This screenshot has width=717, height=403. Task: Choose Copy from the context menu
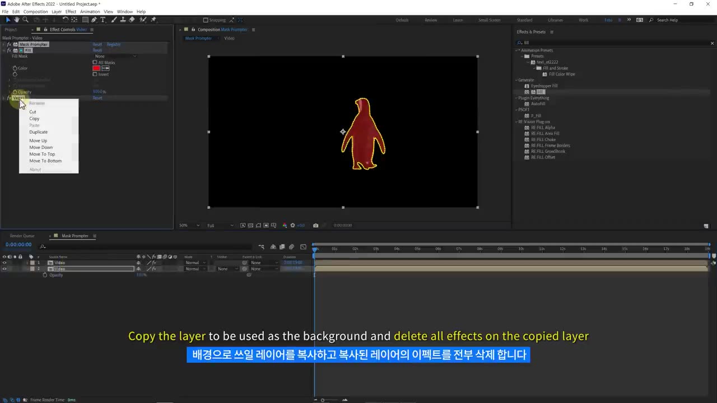click(x=34, y=119)
